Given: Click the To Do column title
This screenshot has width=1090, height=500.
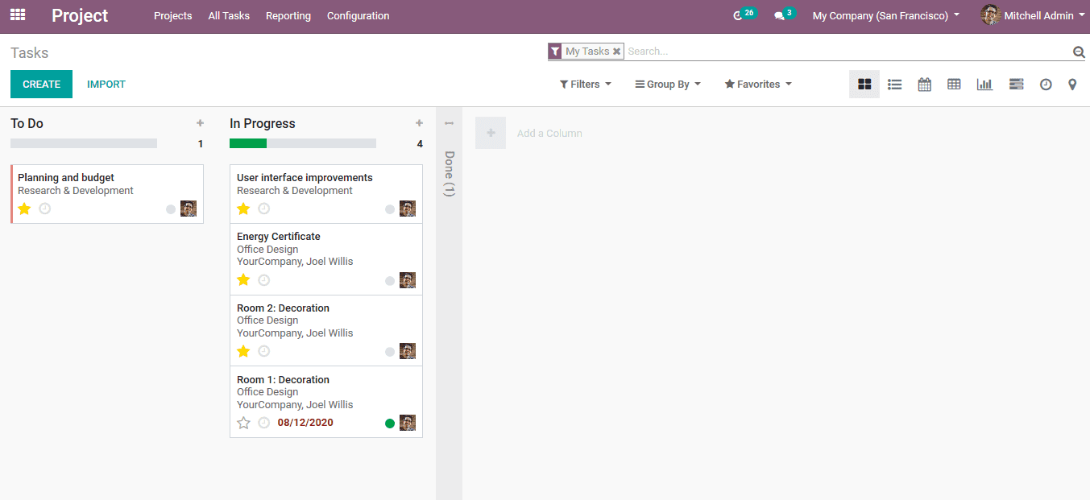Looking at the screenshot, I should [x=27, y=123].
